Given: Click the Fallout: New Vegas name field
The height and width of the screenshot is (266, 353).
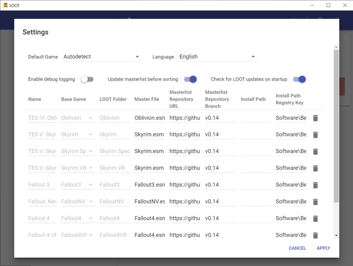Looking at the screenshot, I should [42, 202].
